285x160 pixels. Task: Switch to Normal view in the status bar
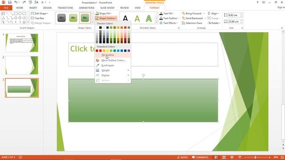(216, 157)
